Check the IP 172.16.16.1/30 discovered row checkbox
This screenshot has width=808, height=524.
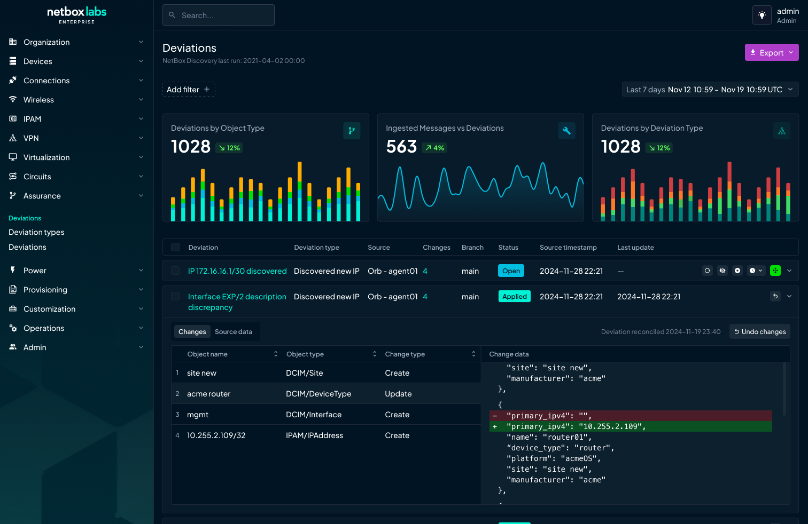[x=175, y=271]
